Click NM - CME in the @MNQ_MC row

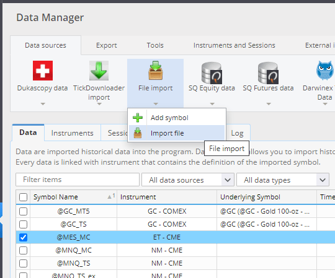pyautogui.click(x=167, y=250)
